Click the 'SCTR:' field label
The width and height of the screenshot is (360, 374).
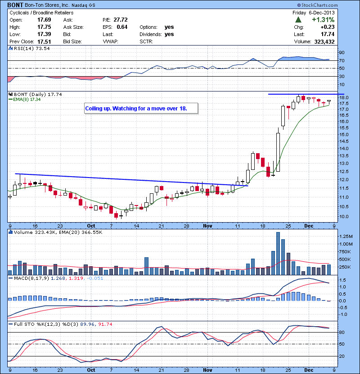[x=146, y=41]
